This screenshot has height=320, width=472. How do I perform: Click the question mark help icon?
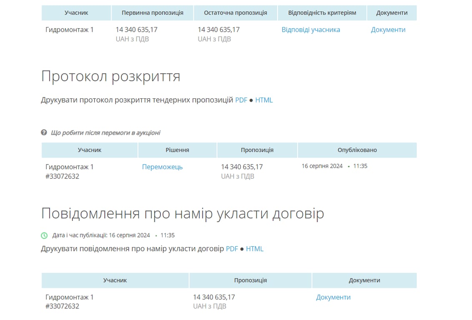[44, 132]
